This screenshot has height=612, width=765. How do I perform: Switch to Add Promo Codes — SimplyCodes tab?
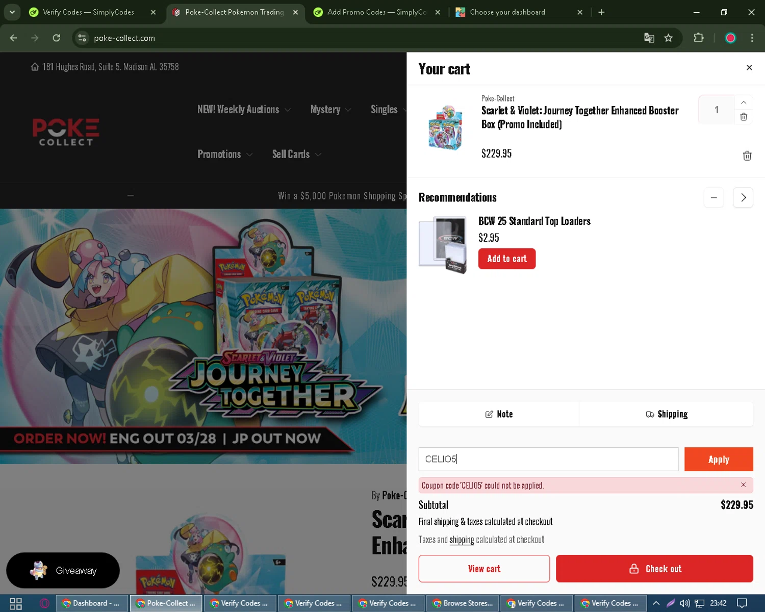(376, 12)
